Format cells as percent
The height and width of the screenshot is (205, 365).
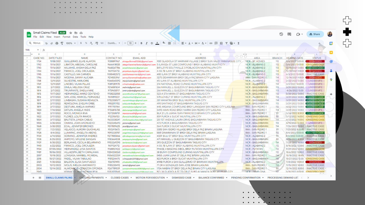coord(86,43)
